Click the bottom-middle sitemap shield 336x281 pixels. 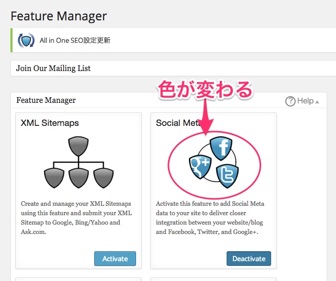pyautogui.click(x=79, y=178)
